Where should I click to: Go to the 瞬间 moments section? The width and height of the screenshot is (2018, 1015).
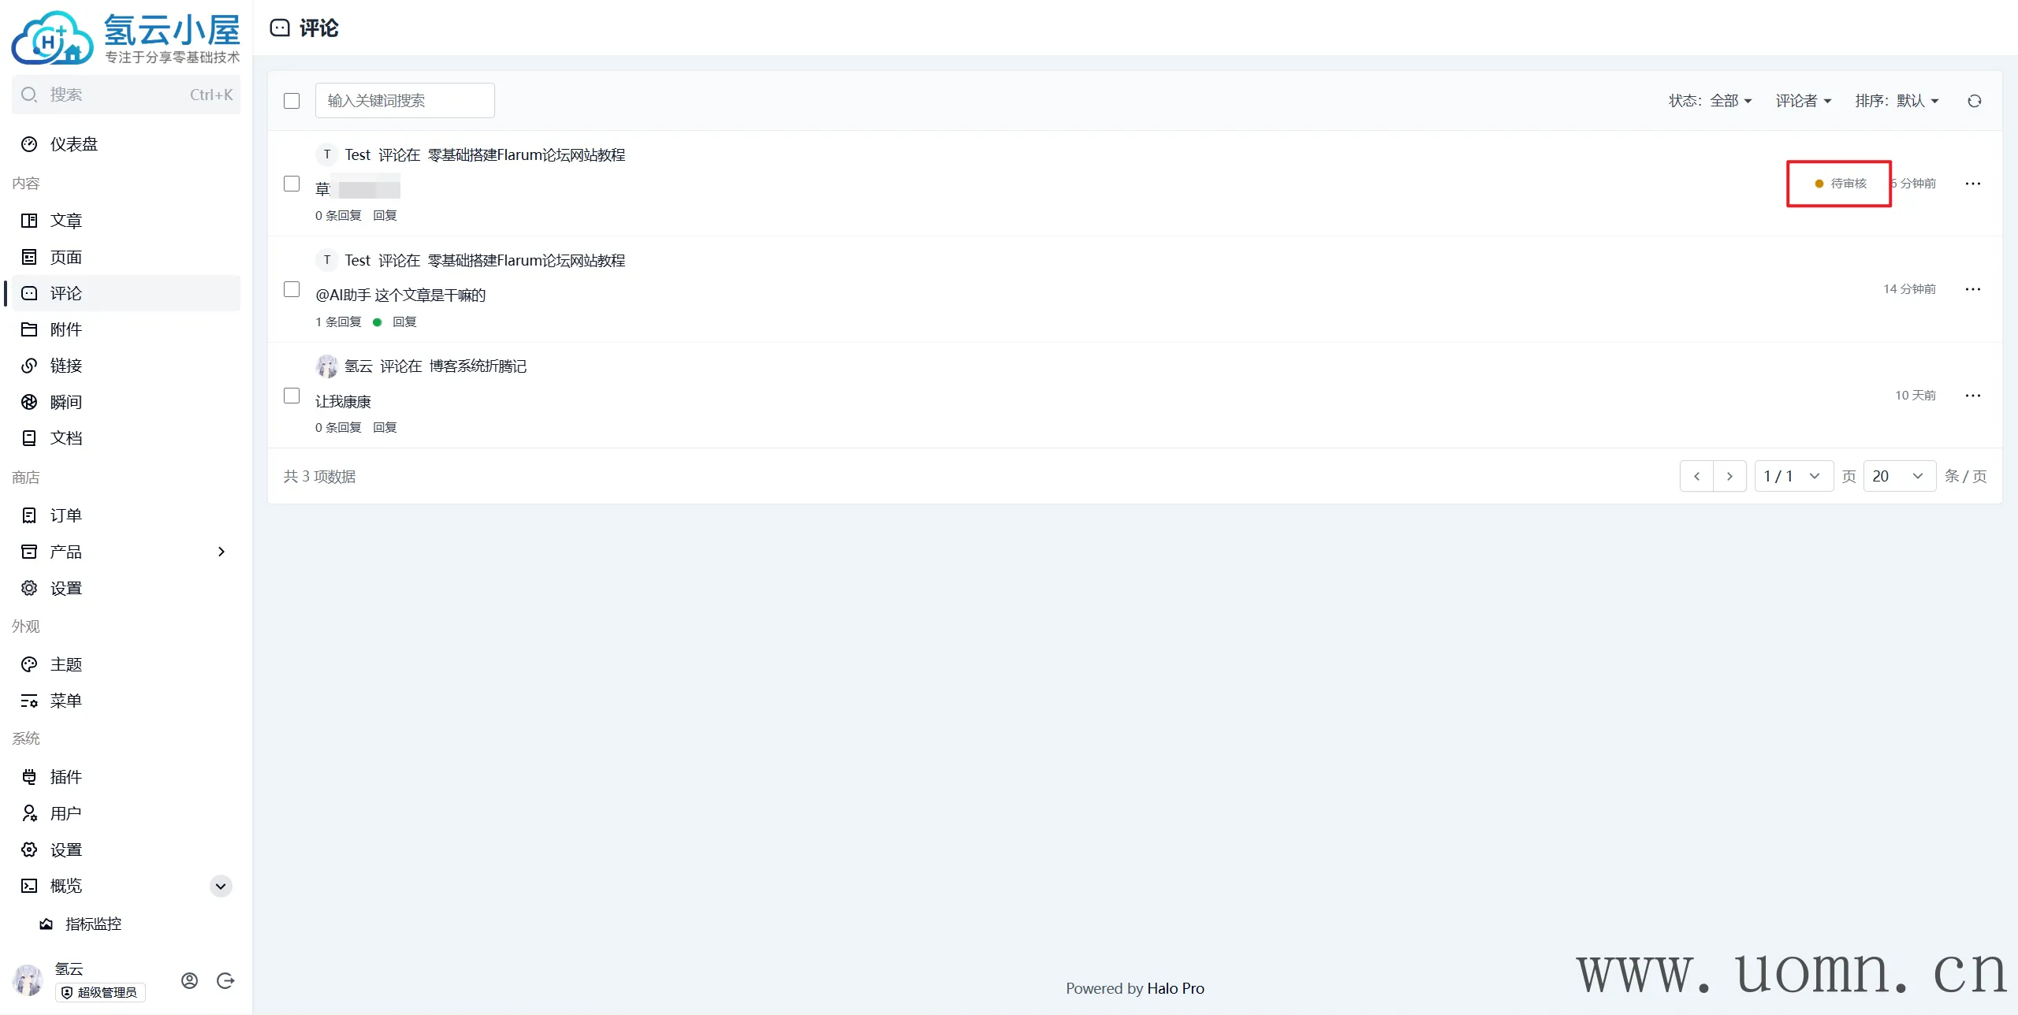(66, 402)
